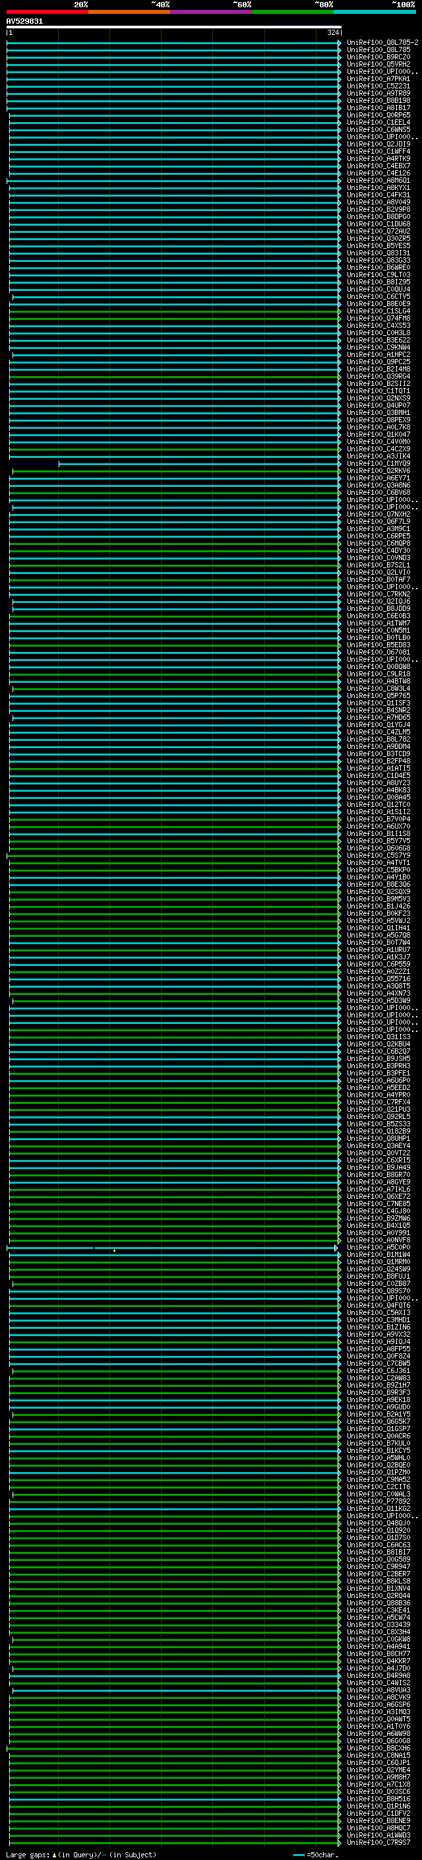Open the UniRef100_Q8L785 hit label
This screenshot has width=422, height=1860.
(x=378, y=50)
